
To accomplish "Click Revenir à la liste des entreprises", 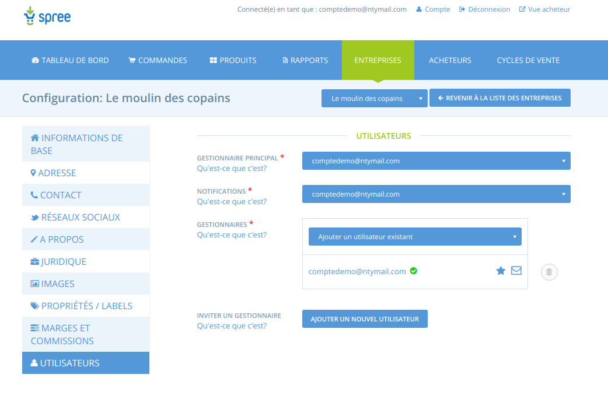I will [x=500, y=98].
